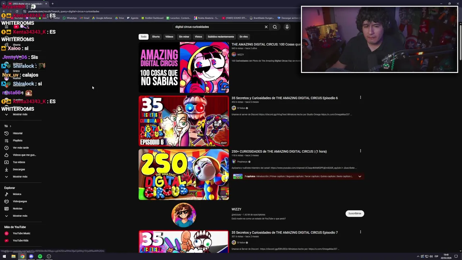Select the En vivo filter chip
Screen dimensions: 462x260
244,36
